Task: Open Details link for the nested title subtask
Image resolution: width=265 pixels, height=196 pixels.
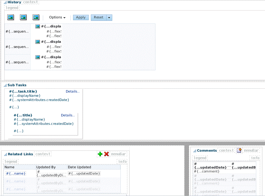Action: click(68, 115)
